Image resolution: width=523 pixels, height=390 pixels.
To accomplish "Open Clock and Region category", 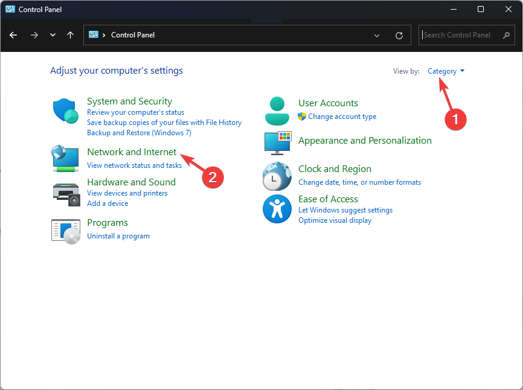I will [x=335, y=169].
